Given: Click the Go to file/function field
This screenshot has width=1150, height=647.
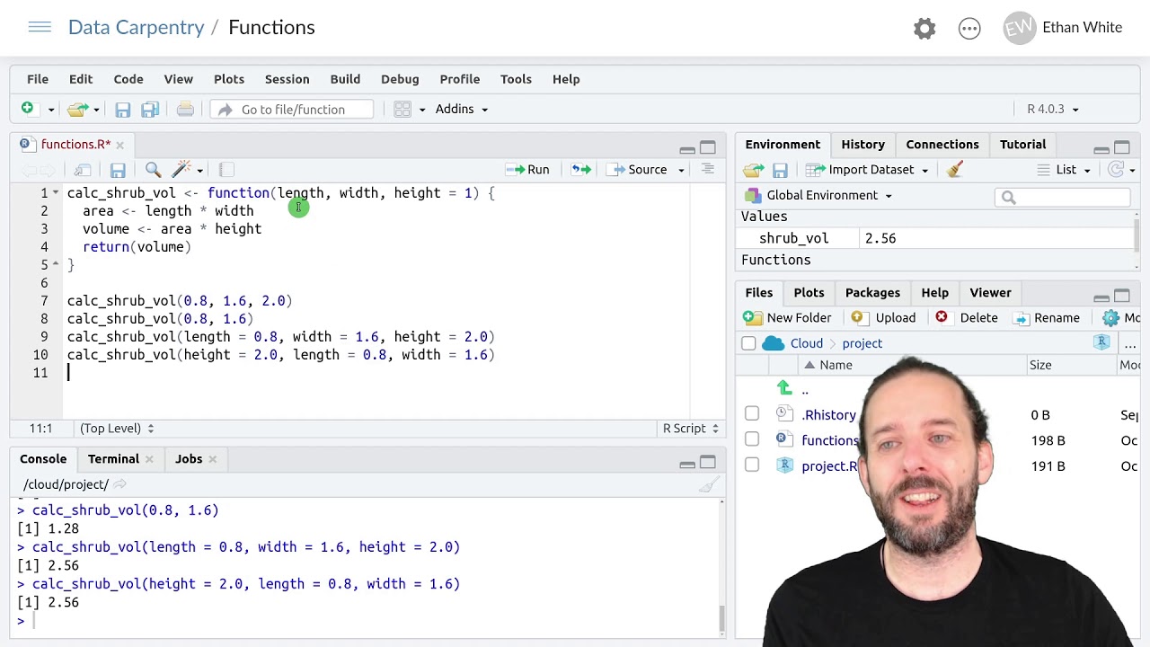Looking at the screenshot, I should [x=292, y=110].
